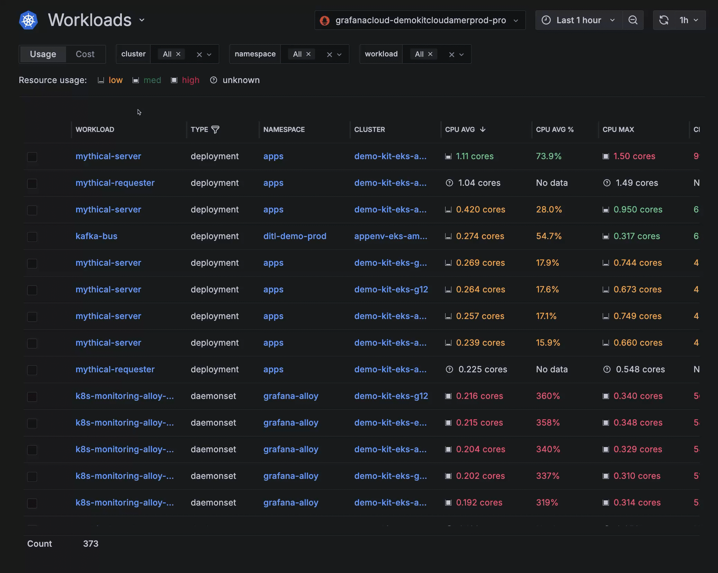The height and width of the screenshot is (573, 718).
Task: Select the first mythical-server row checkbox
Action: (x=32, y=157)
